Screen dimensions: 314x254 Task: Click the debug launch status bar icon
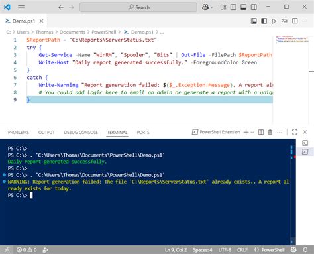45,250
